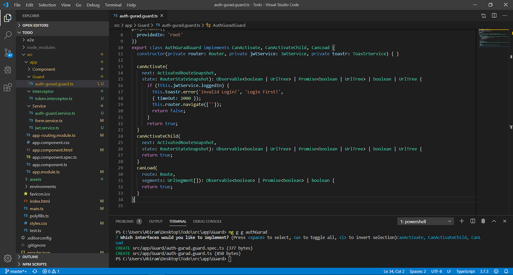Click TypeScript language mode in status bar
This screenshot has width=513, height=275.
point(465,271)
